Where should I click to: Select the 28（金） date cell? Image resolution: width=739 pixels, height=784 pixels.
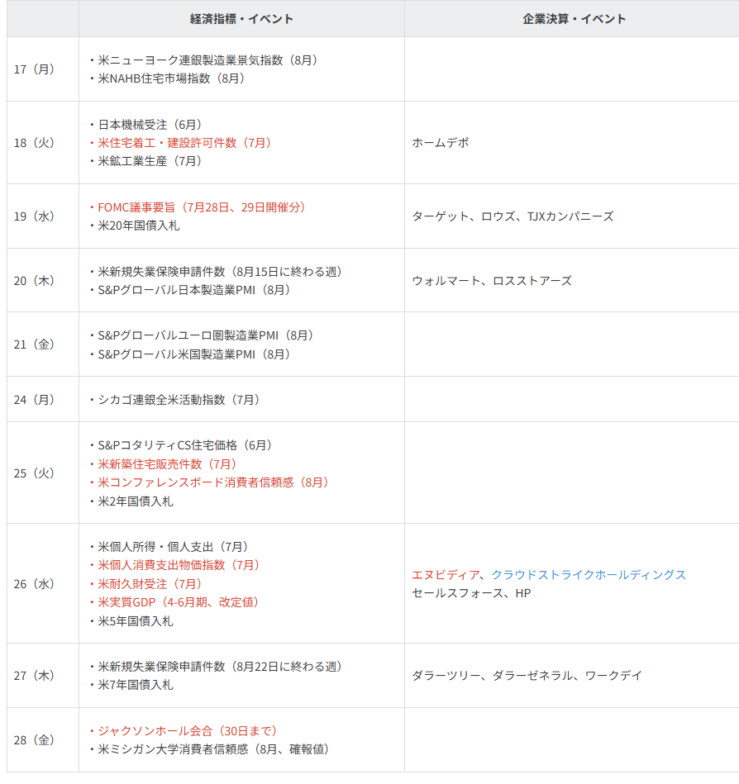(43, 740)
